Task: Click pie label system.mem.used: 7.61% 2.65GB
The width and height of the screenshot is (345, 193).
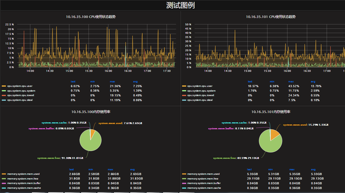Action: pos(120,123)
